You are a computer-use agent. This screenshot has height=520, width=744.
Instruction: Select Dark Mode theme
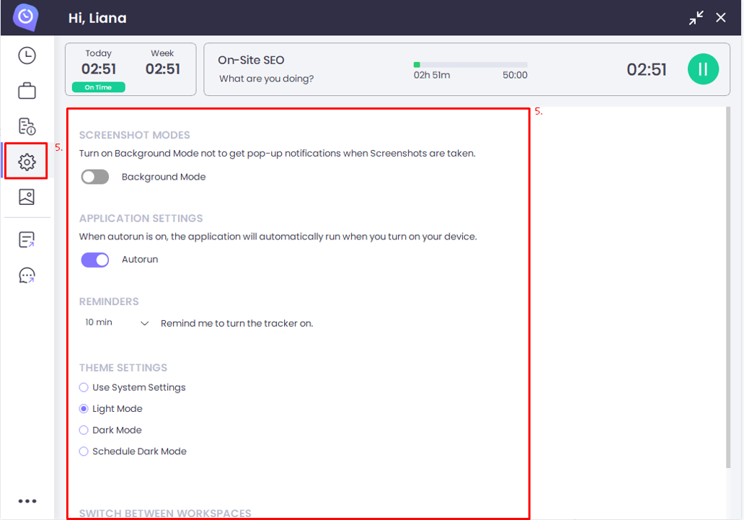(x=83, y=430)
